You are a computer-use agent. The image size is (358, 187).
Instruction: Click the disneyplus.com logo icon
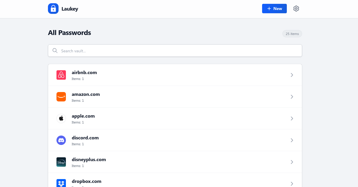pos(61,162)
